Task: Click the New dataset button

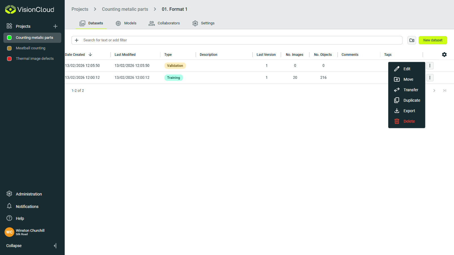Action: coord(432,40)
